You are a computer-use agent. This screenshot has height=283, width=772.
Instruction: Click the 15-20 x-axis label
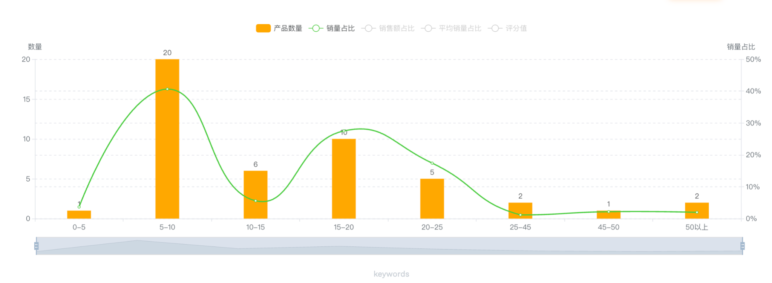(x=343, y=227)
